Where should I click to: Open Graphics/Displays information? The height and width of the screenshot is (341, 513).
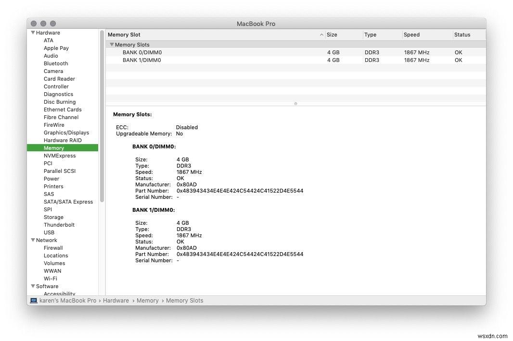66,133
